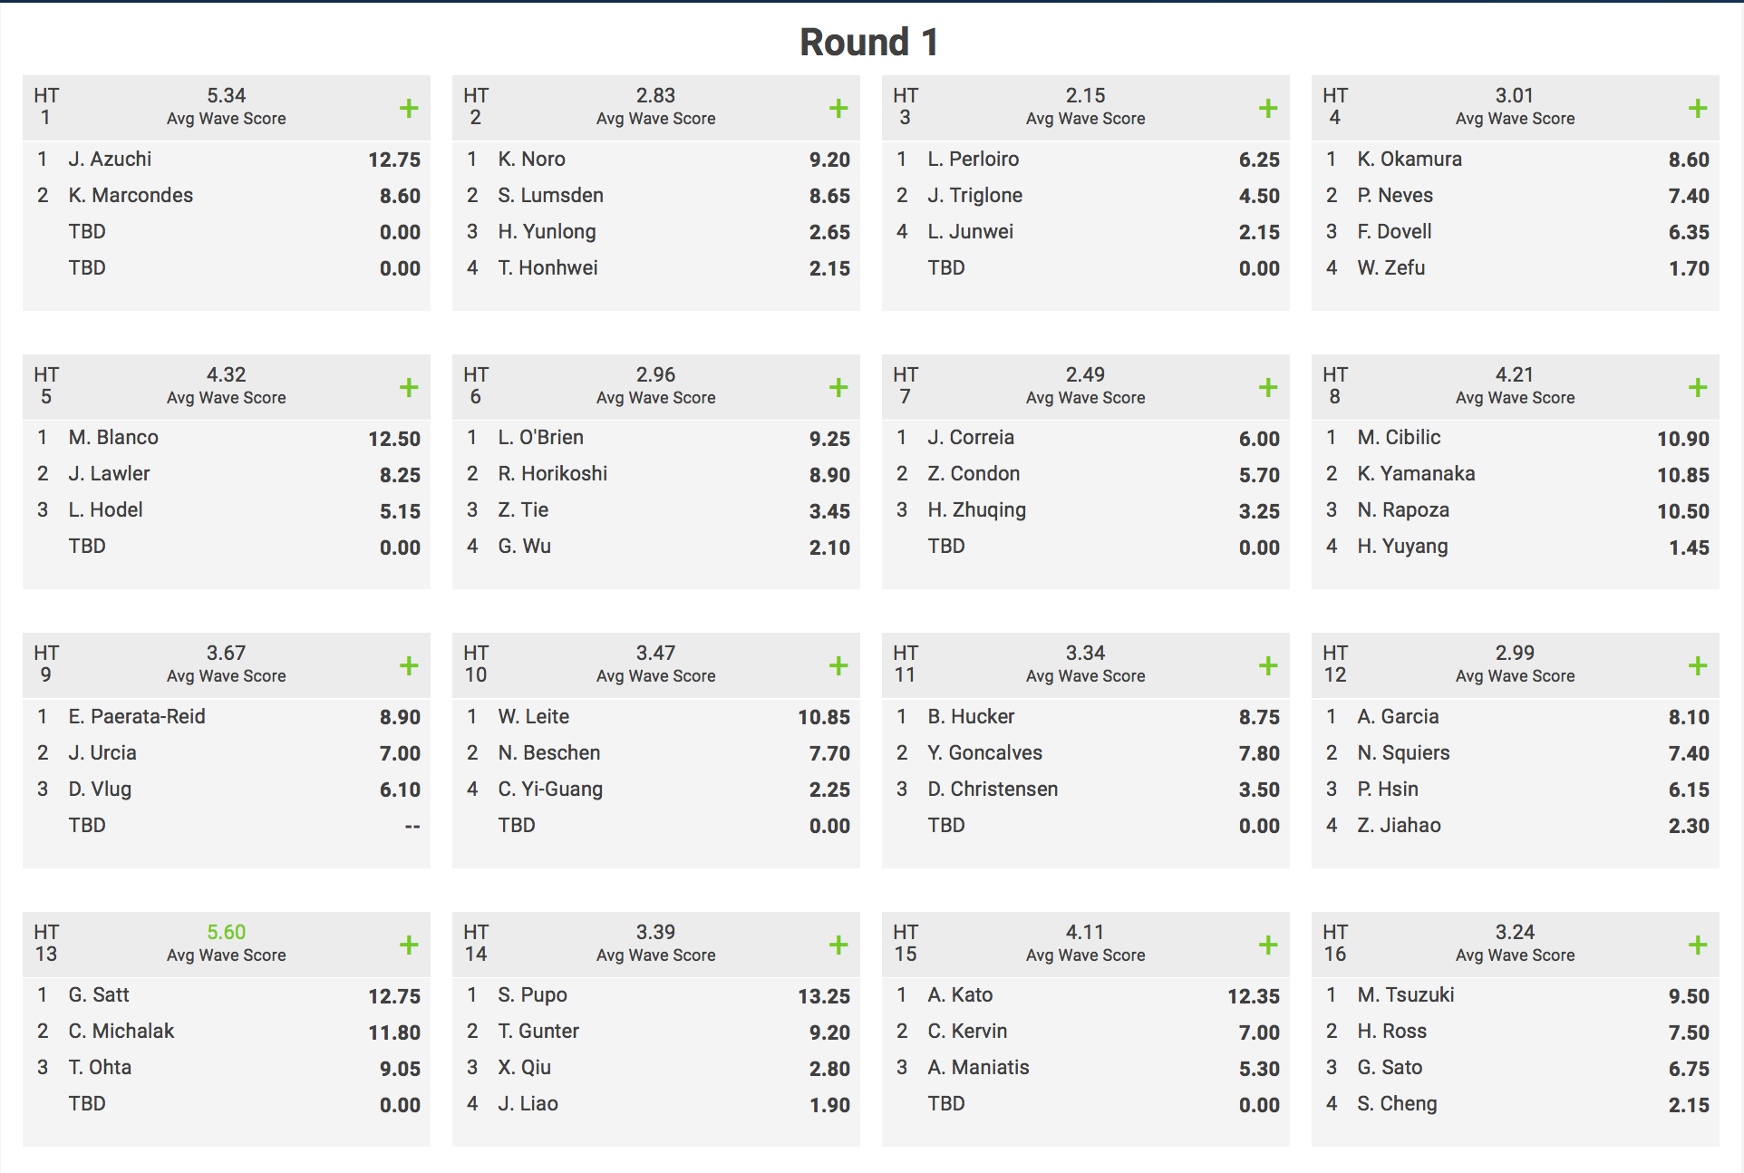Click the plus icon on Heat 4
Screen dimensions: 1744x1173
pyautogui.click(x=1698, y=109)
